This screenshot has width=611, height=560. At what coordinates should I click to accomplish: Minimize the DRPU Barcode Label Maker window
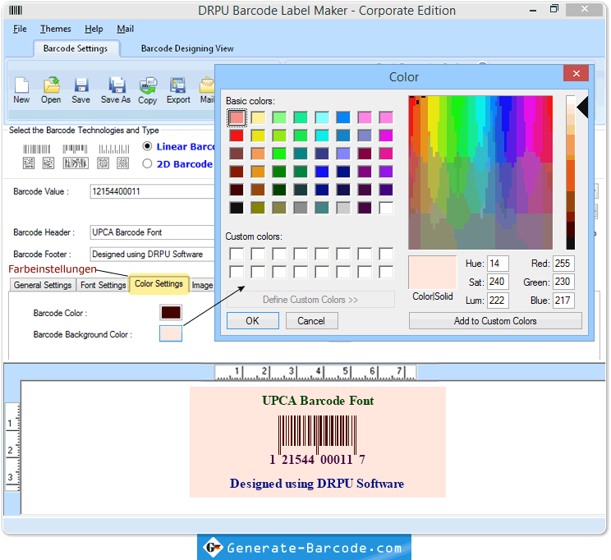pyautogui.click(x=533, y=10)
